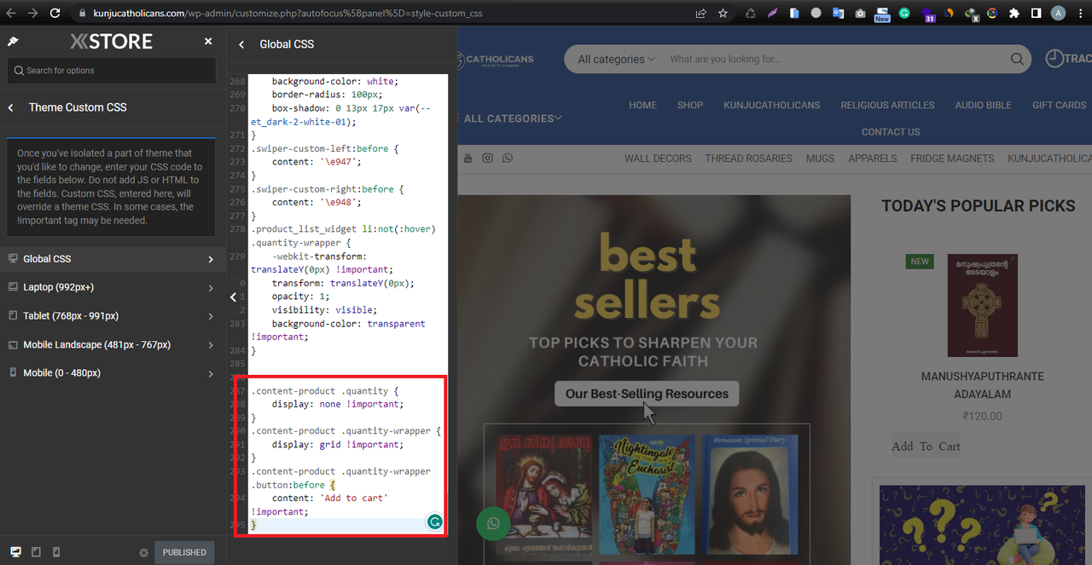Open GIFT CARDS menu item
Screen dimensions: 1092x565
tap(1059, 106)
